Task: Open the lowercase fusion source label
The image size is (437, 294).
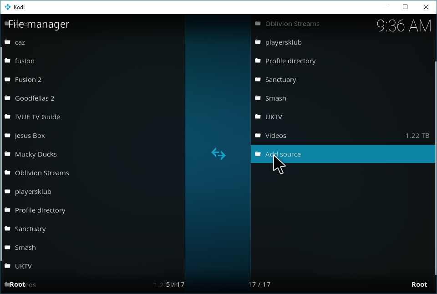Action: click(x=25, y=61)
